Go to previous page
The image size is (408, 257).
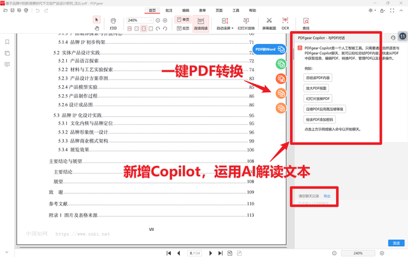coord(178,253)
